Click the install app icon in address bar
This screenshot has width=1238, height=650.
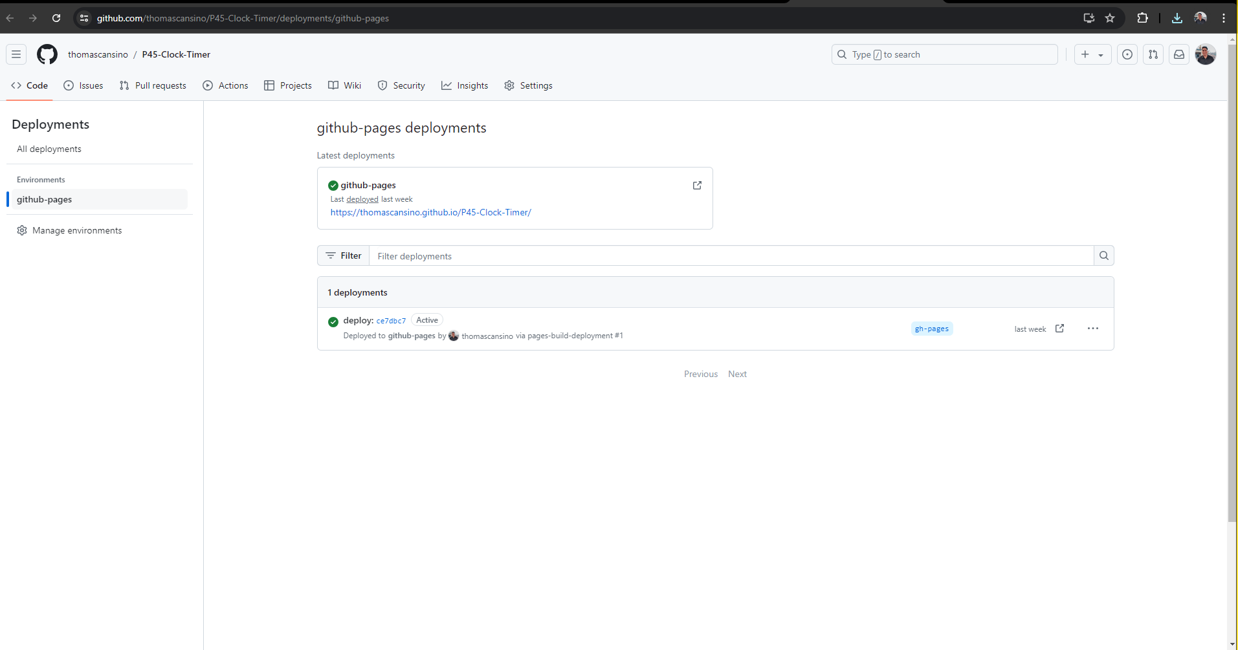click(1089, 18)
